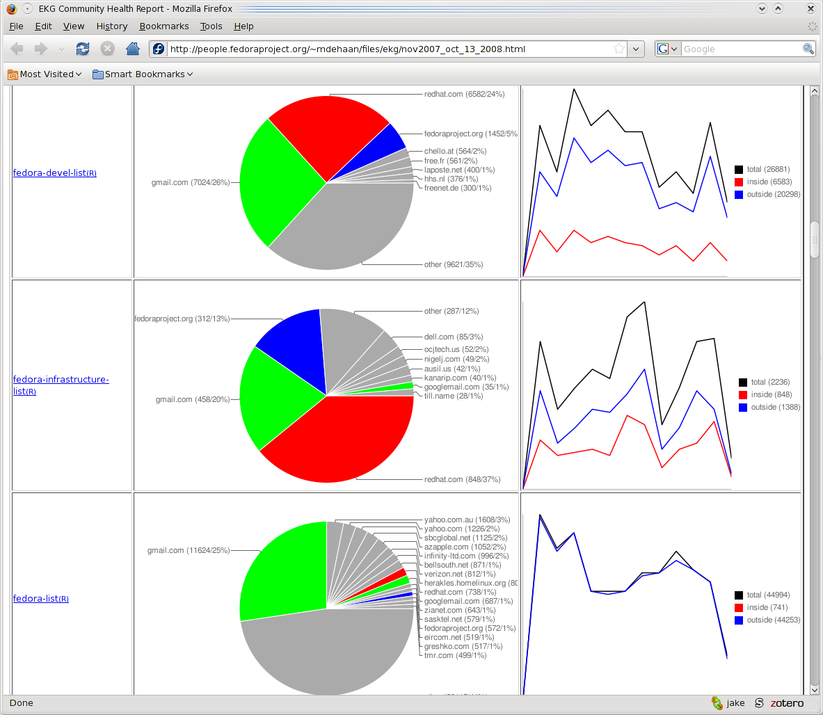The height and width of the screenshot is (715, 823).
Task: Click the window resize grip in status bar
Action: coord(815,707)
